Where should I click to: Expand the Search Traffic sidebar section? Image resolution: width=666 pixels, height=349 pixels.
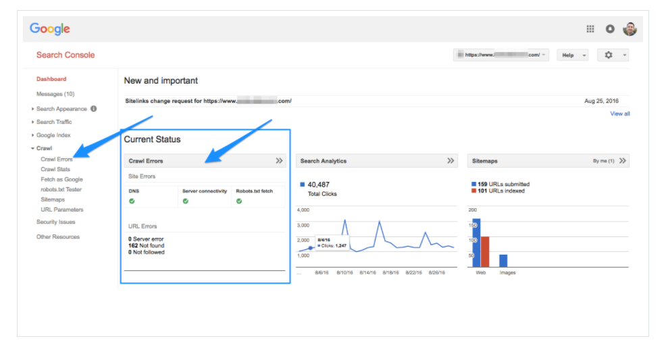[x=54, y=122]
